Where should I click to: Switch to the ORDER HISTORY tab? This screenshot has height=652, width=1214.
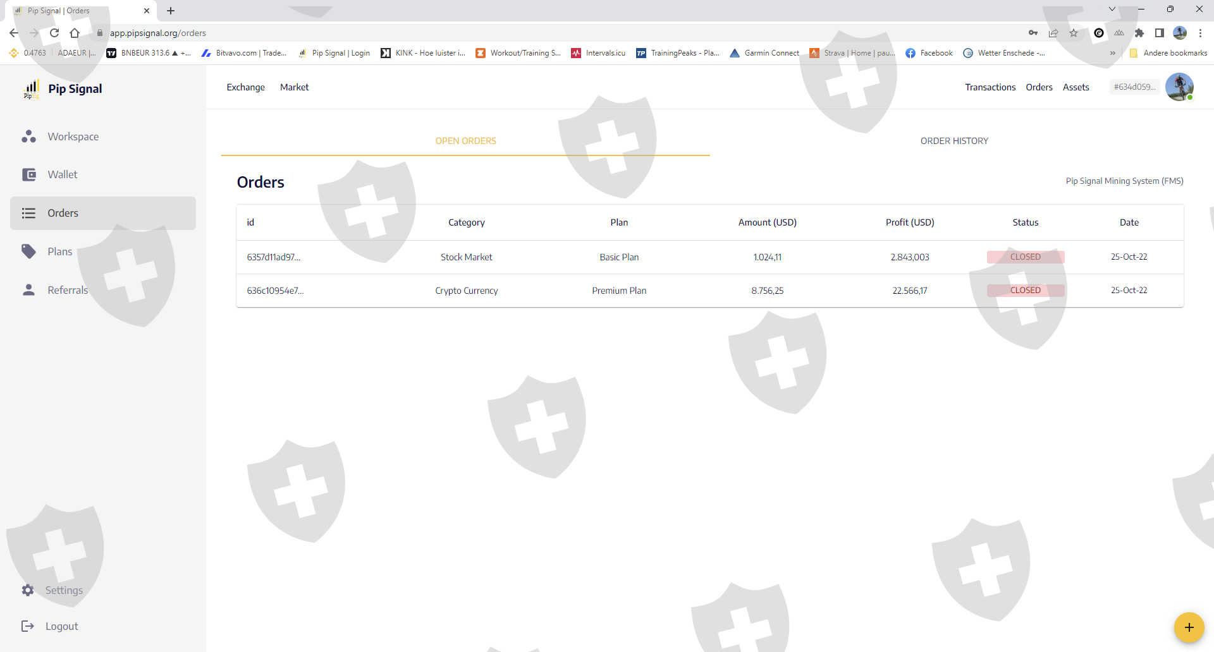[954, 141]
